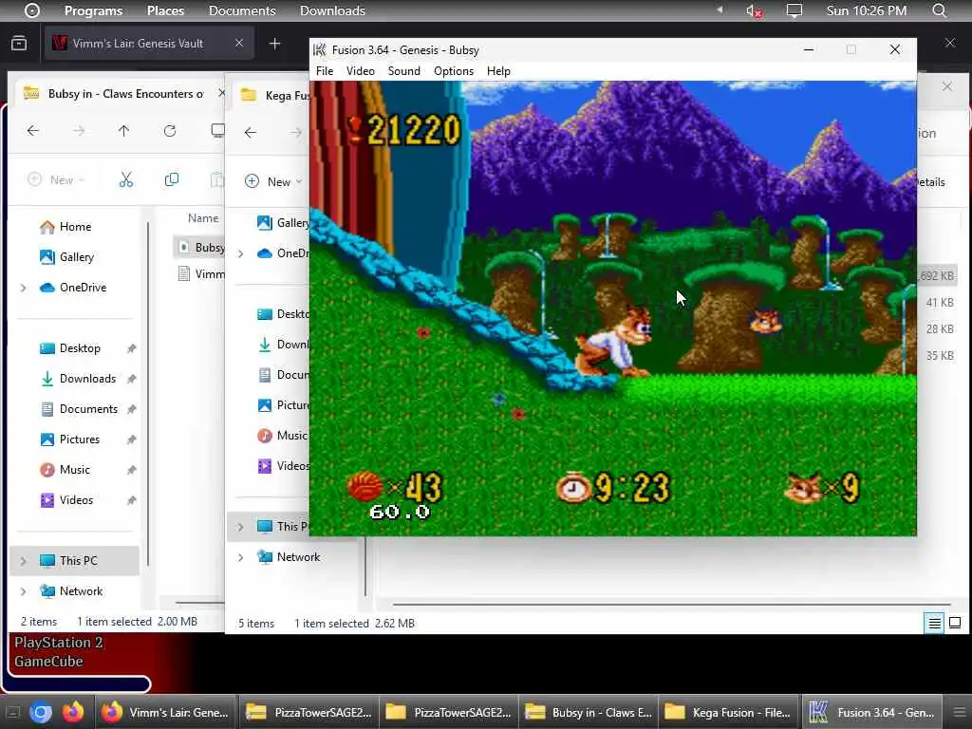Click the Sun 10:26 PM clock
Image resolution: width=972 pixels, height=729 pixels.
[x=866, y=10]
